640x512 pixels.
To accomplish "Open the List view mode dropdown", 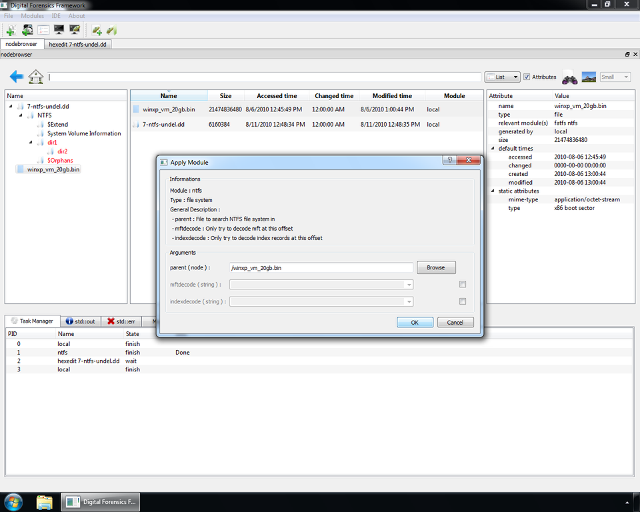I will tap(502, 77).
